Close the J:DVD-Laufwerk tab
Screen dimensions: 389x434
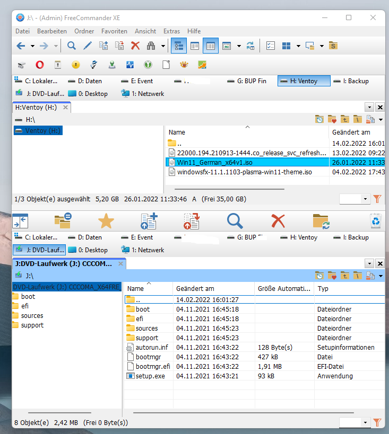(120, 264)
